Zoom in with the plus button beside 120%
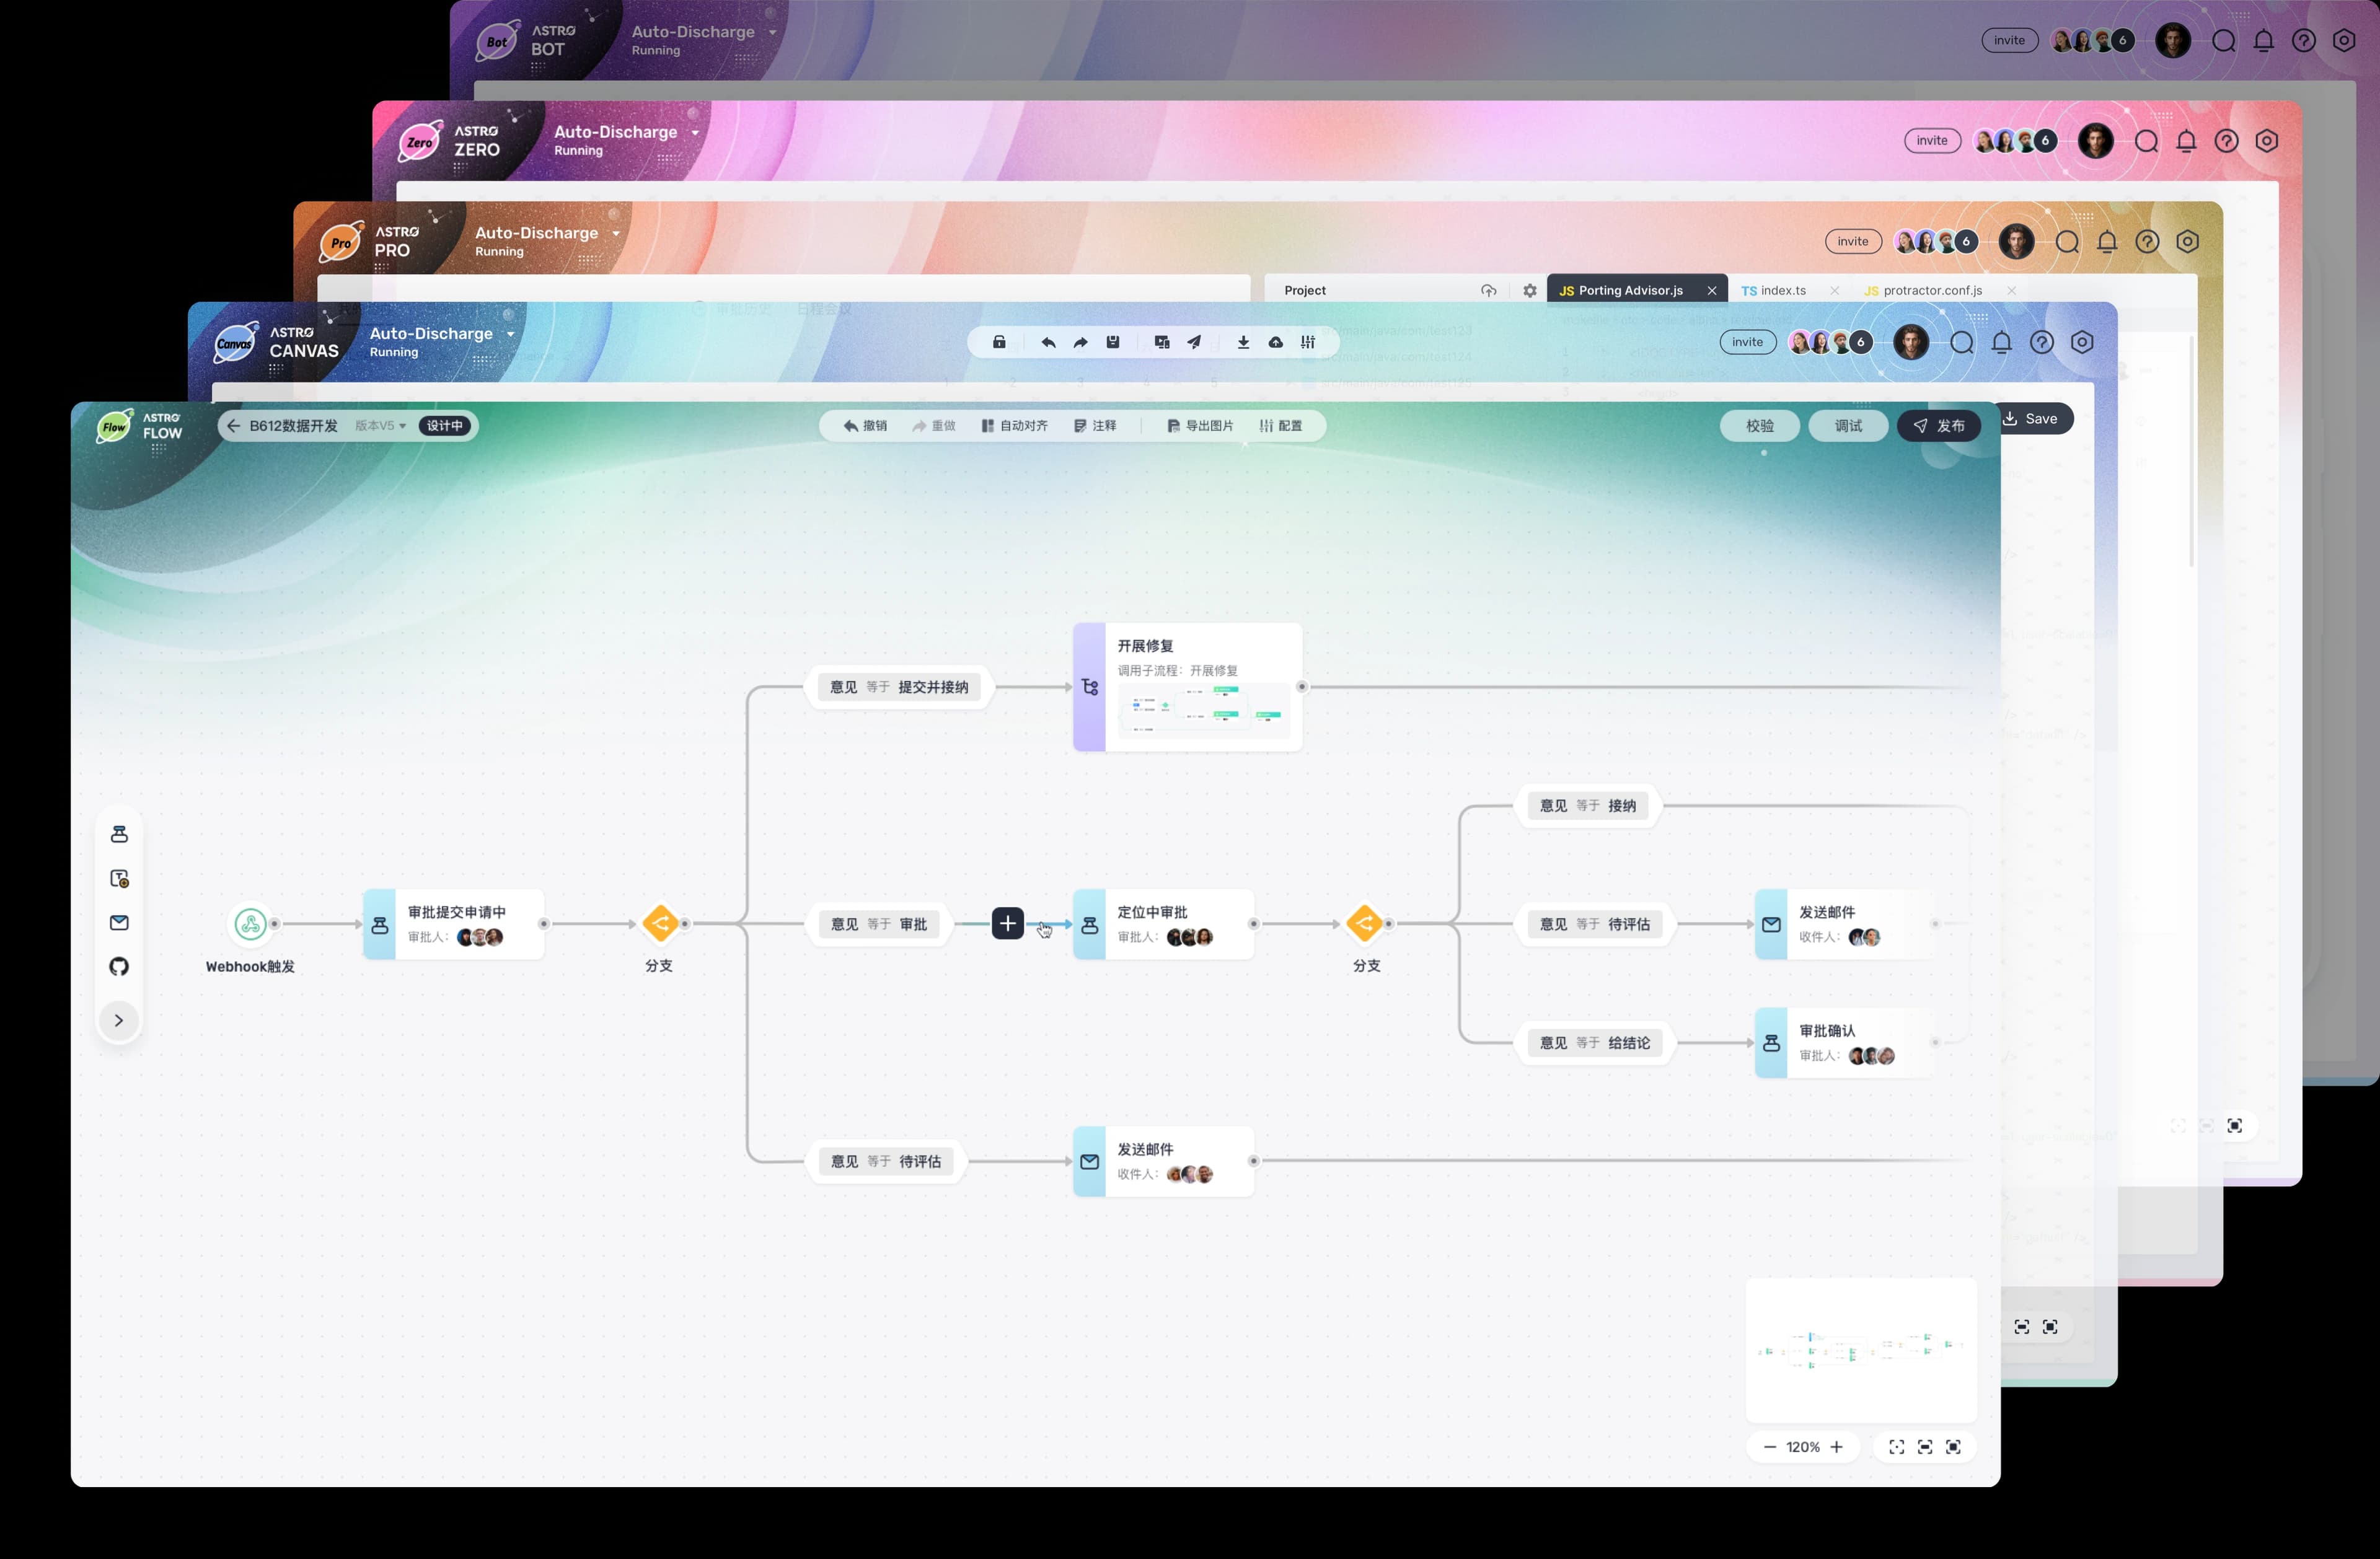Viewport: 2380px width, 1559px height. pyautogui.click(x=1836, y=1447)
